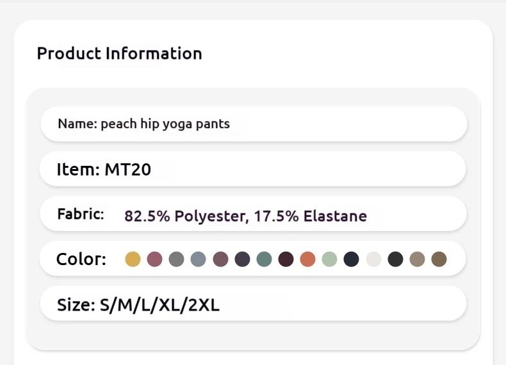Choose the taupe color swatch
Screen dimensions: 506x365
point(417,259)
